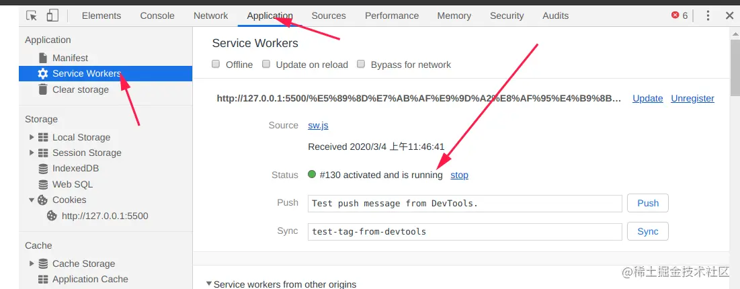Select the Application tab
The width and height of the screenshot is (740, 289).
click(270, 15)
